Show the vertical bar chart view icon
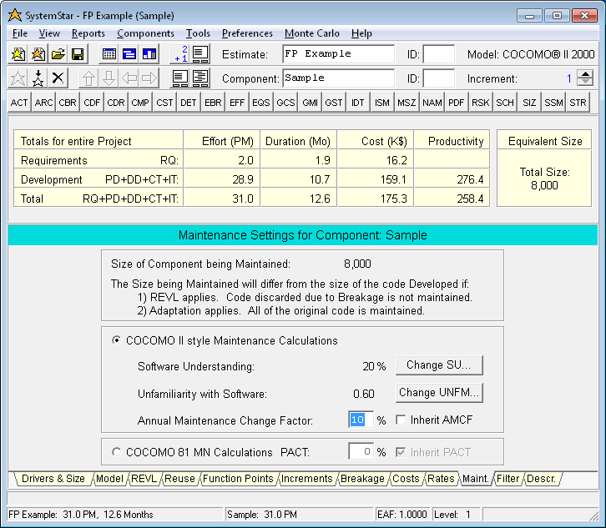The height and width of the screenshot is (528, 606). tap(149, 54)
